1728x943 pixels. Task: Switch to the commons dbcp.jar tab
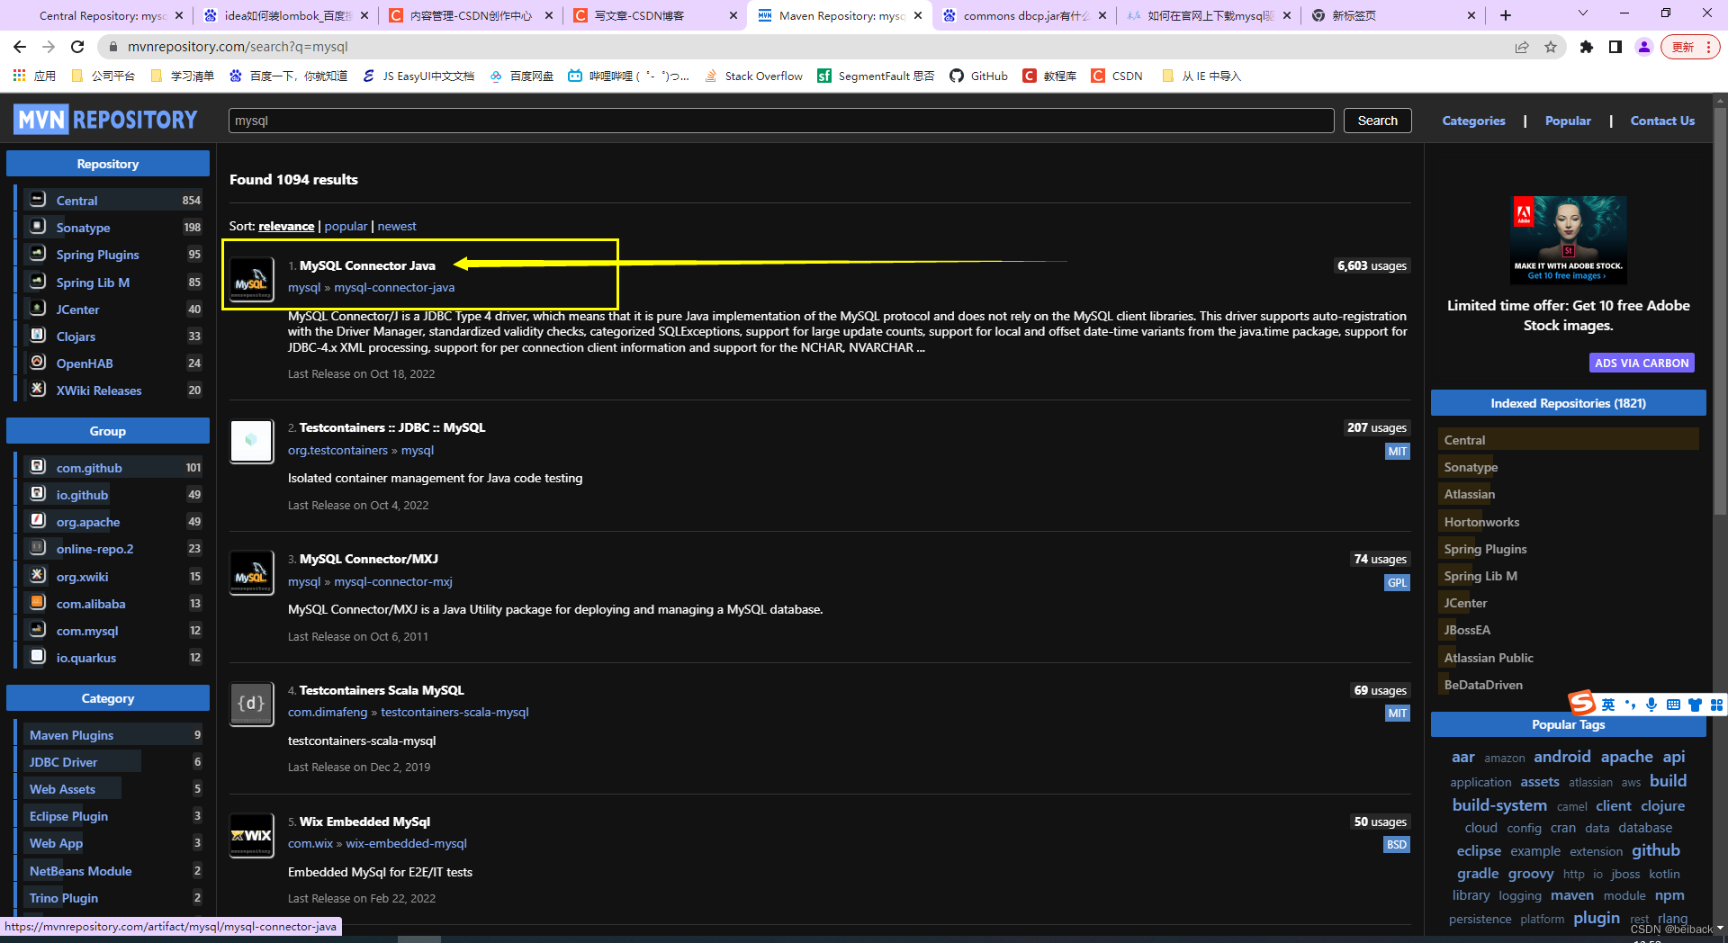1024,15
